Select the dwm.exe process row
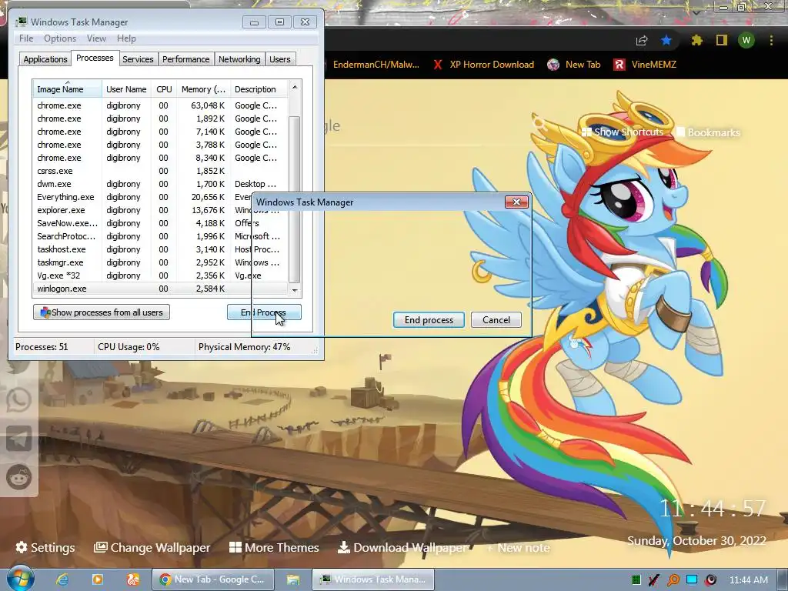This screenshot has width=788, height=591. click(161, 184)
